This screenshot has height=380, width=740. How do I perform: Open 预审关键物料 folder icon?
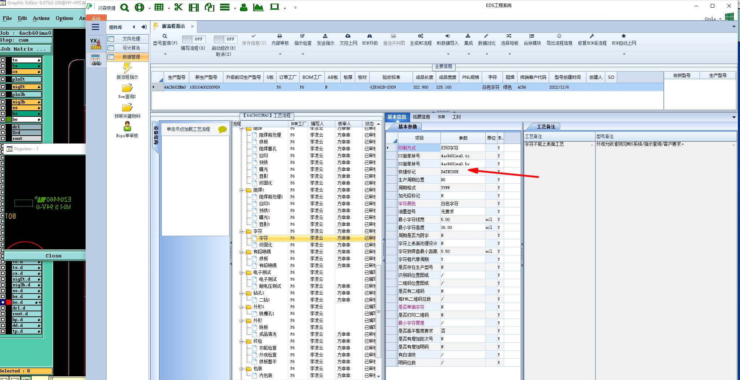[127, 108]
